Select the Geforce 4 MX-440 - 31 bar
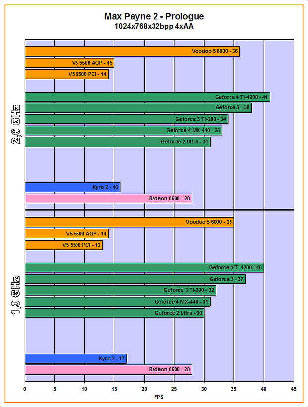Screen dimensions: 308x407 pyautogui.click(x=117, y=302)
